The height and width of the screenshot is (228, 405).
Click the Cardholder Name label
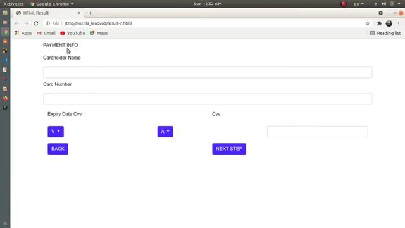pos(62,58)
